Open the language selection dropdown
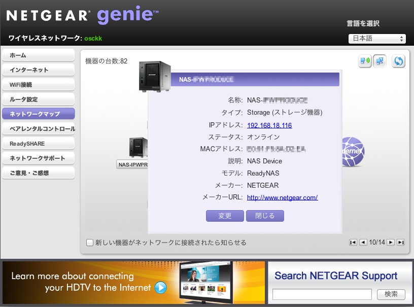414x307 pixels. click(377, 39)
